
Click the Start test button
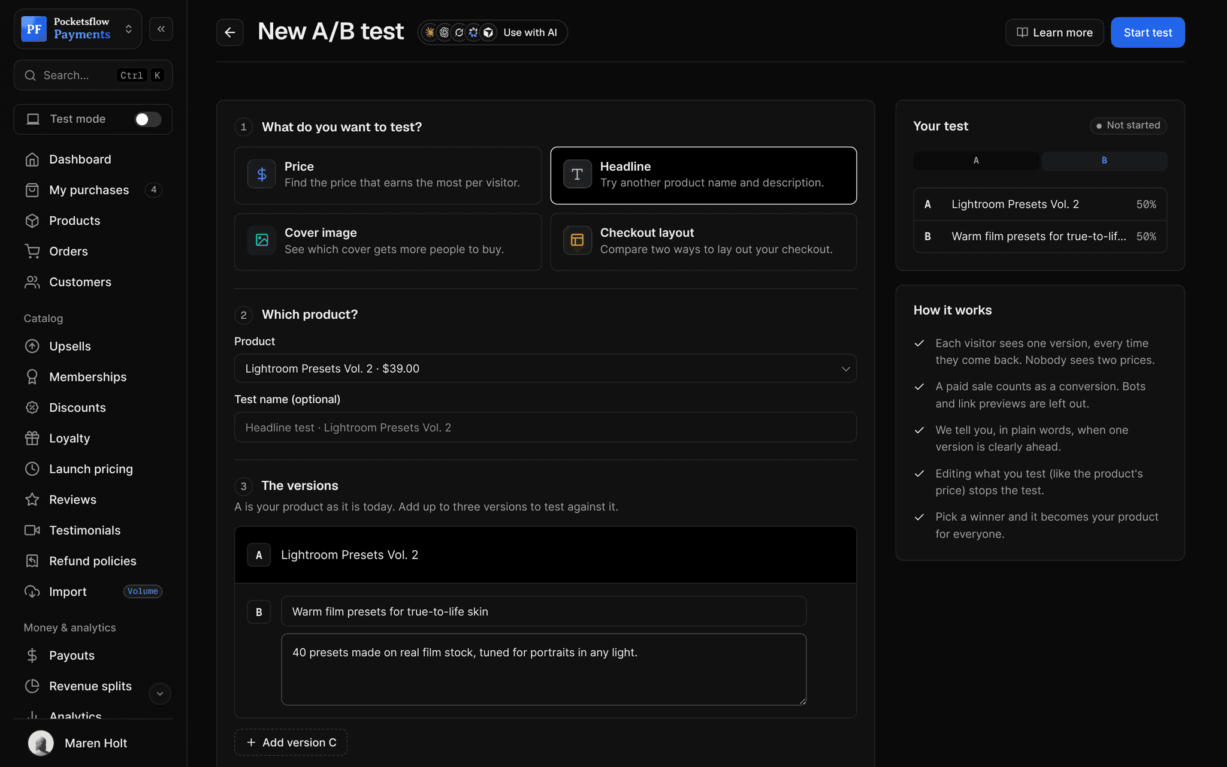pos(1147,32)
